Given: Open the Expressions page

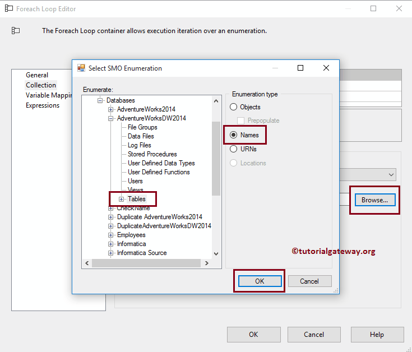Looking at the screenshot, I should (x=43, y=105).
